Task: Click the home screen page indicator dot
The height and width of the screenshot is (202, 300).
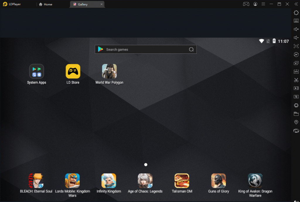Action: [146, 164]
